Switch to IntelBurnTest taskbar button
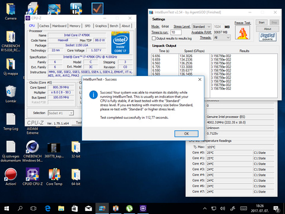 point(102,209)
